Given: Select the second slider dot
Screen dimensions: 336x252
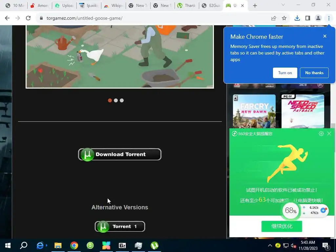Looking at the screenshot, I should click(116, 100).
